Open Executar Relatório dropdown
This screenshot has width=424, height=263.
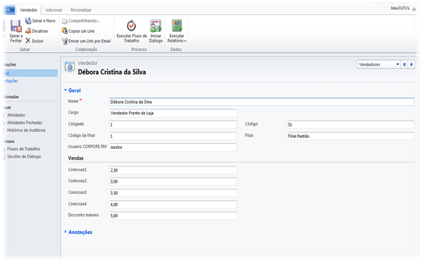click(177, 31)
